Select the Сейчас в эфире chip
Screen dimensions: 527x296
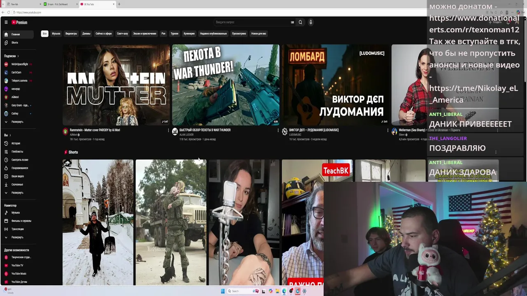tap(104, 34)
